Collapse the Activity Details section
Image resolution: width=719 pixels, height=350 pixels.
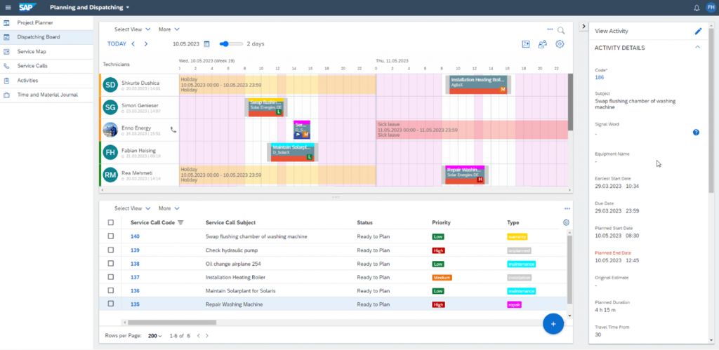click(697, 47)
